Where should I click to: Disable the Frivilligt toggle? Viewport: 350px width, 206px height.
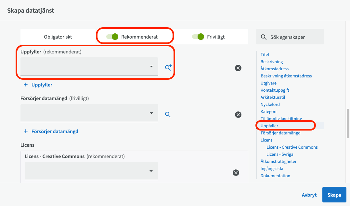coord(198,37)
